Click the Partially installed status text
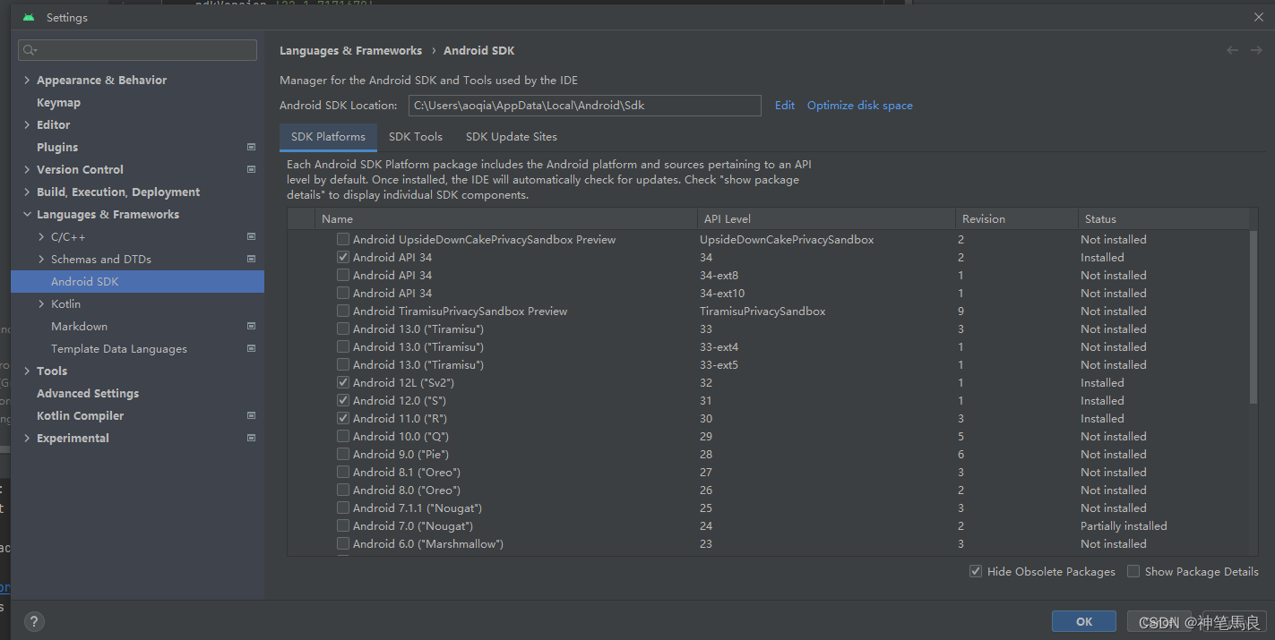This screenshot has width=1275, height=640. pyautogui.click(x=1124, y=525)
